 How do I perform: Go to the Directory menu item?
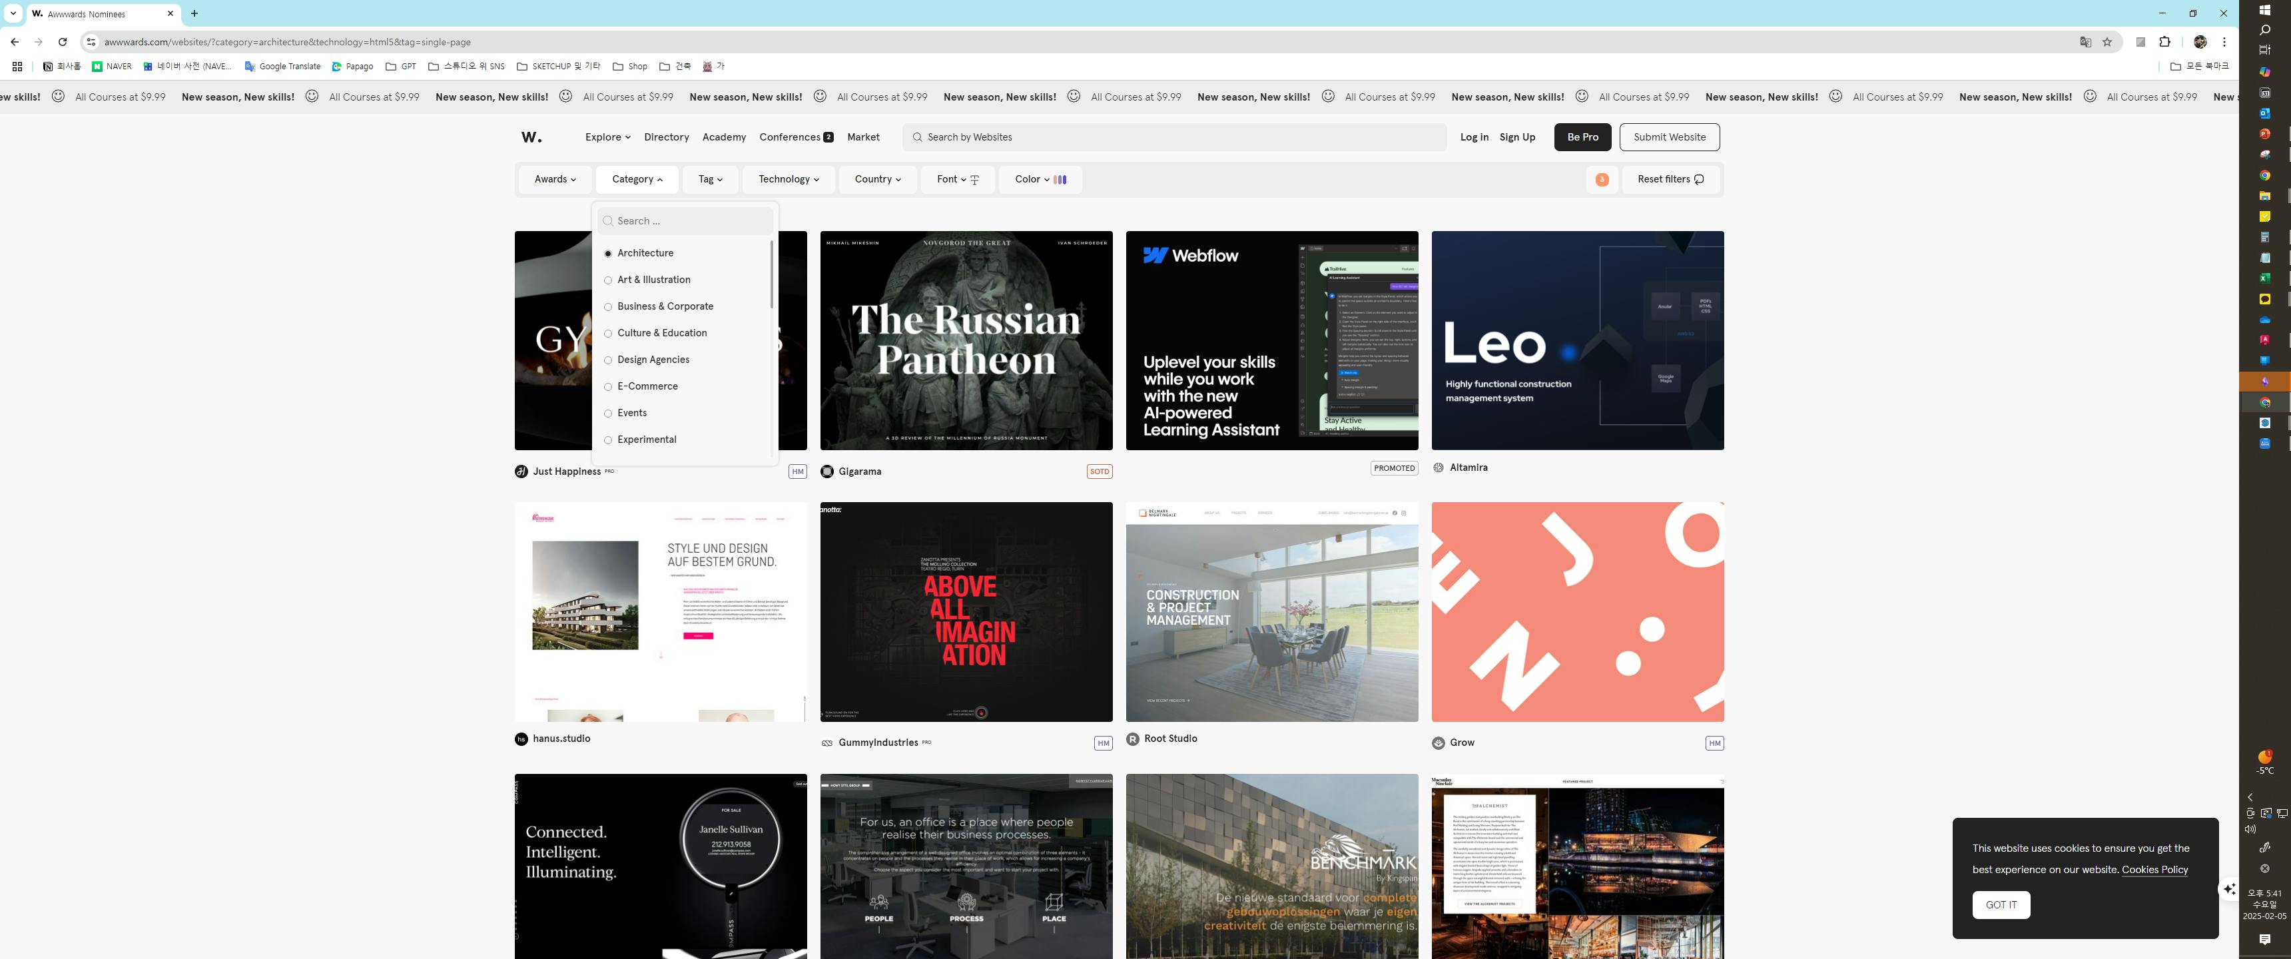[666, 137]
